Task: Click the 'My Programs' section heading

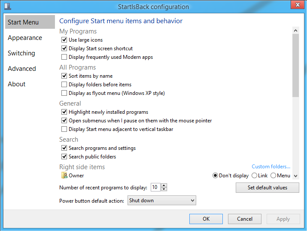Action: (78, 31)
